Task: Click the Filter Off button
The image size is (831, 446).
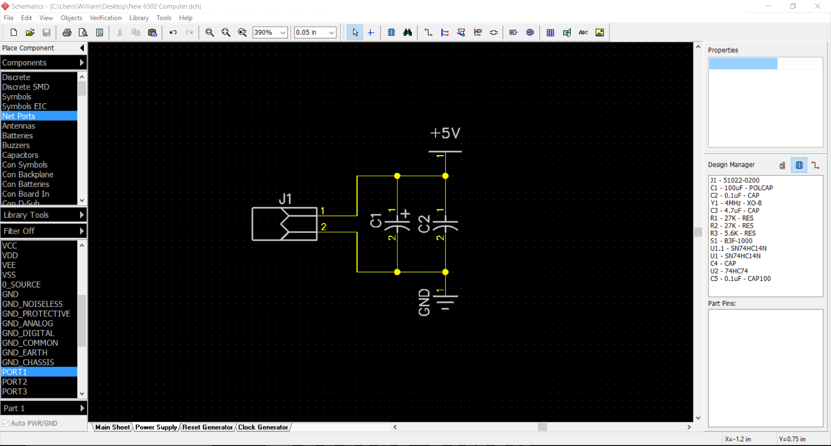Action: pos(43,231)
